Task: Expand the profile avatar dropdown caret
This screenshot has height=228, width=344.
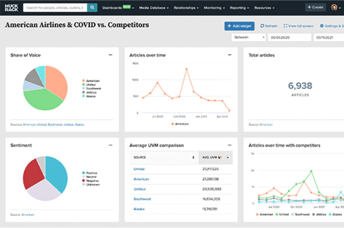Action: tap(340, 8)
